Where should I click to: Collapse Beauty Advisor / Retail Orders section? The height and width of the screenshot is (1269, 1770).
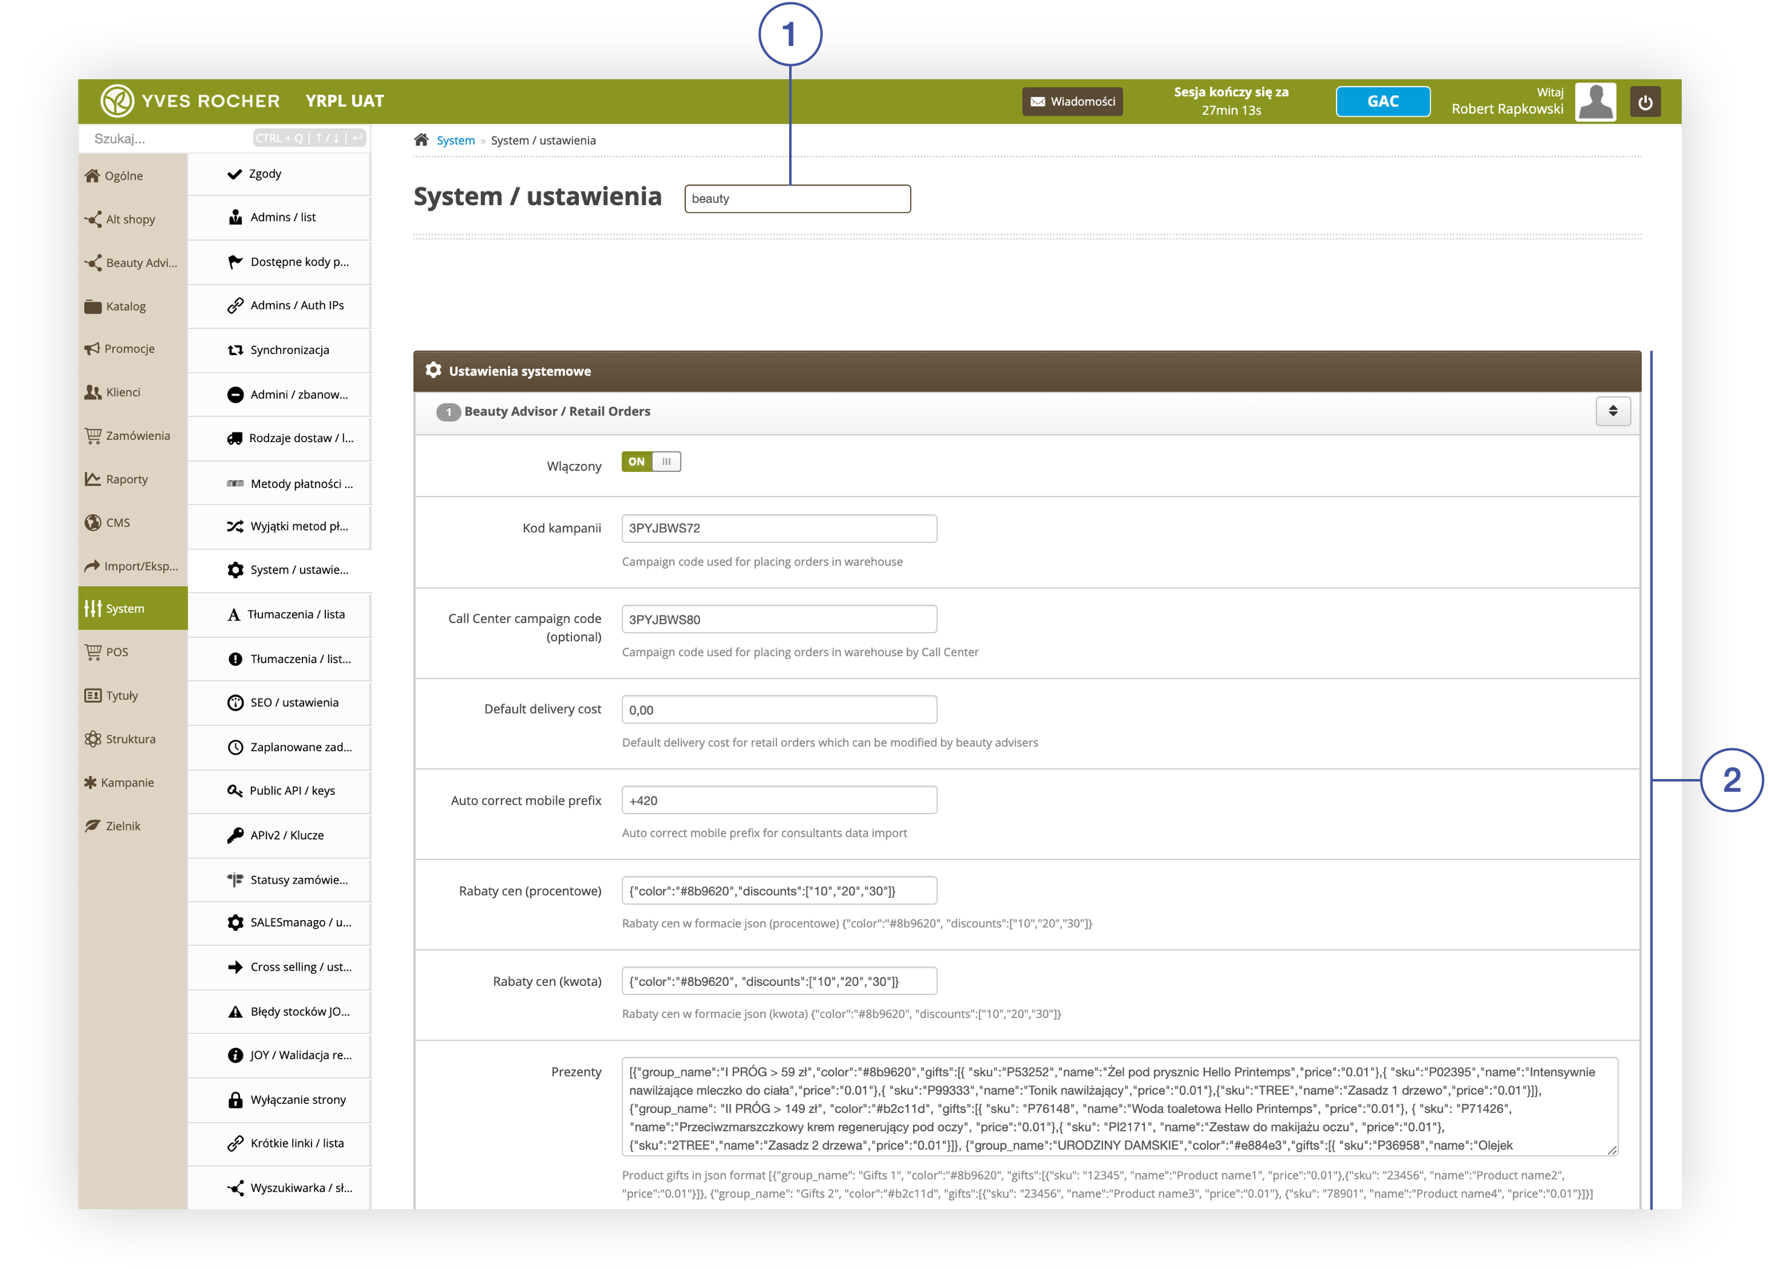pos(1612,411)
